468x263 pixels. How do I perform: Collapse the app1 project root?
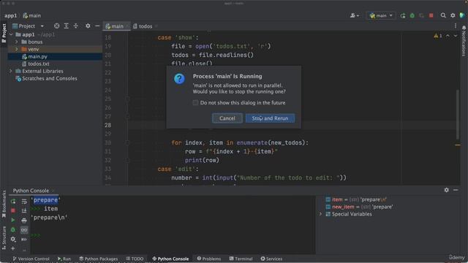point(12,34)
